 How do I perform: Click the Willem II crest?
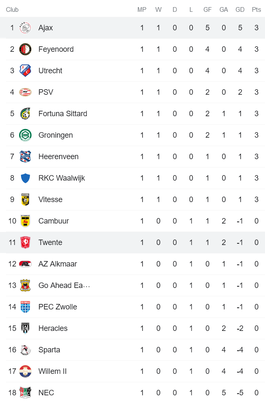click(25, 371)
